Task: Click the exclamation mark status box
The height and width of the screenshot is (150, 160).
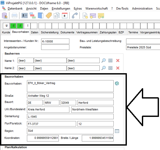Action: pos(27,26)
